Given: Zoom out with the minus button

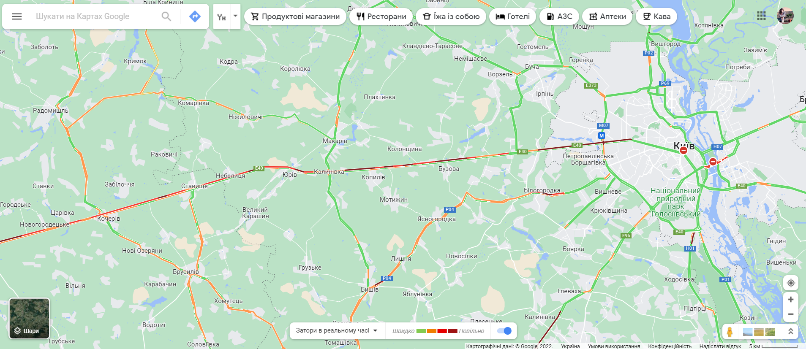Looking at the screenshot, I should tap(791, 314).
